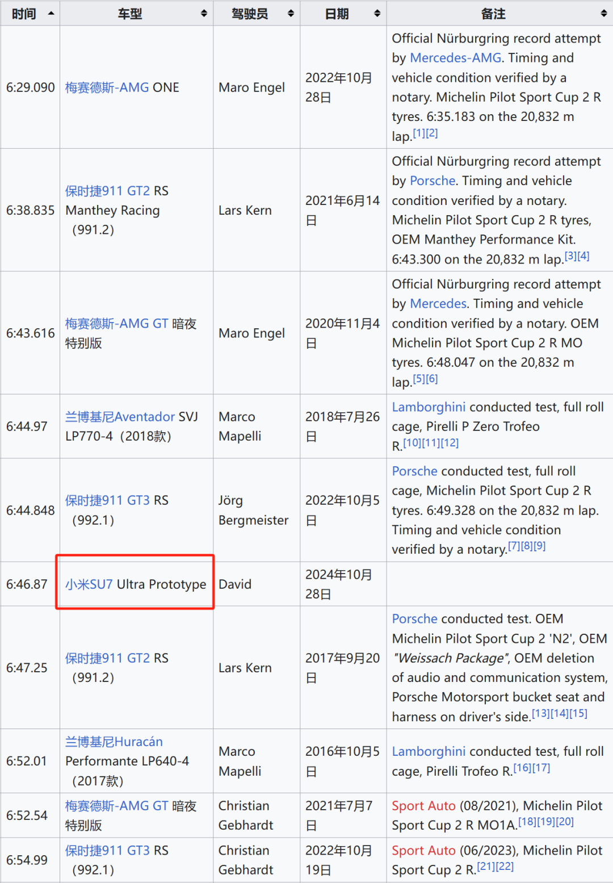Select the 6:29.090 lap time cell

point(30,87)
